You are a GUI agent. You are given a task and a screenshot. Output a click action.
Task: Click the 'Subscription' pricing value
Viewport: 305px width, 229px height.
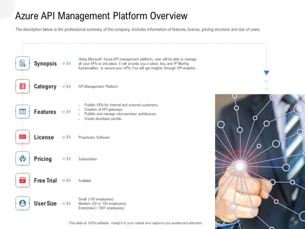[x=88, y=159]
